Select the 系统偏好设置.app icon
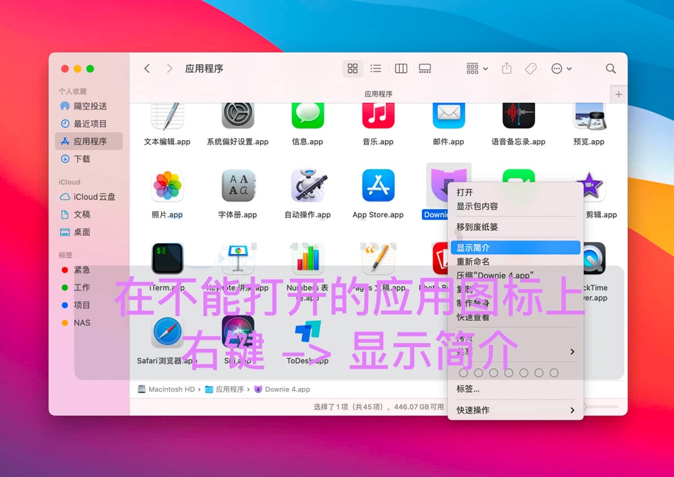Viewport: 674px width, 477px height. pyautogui.click(x=238, y=116)
